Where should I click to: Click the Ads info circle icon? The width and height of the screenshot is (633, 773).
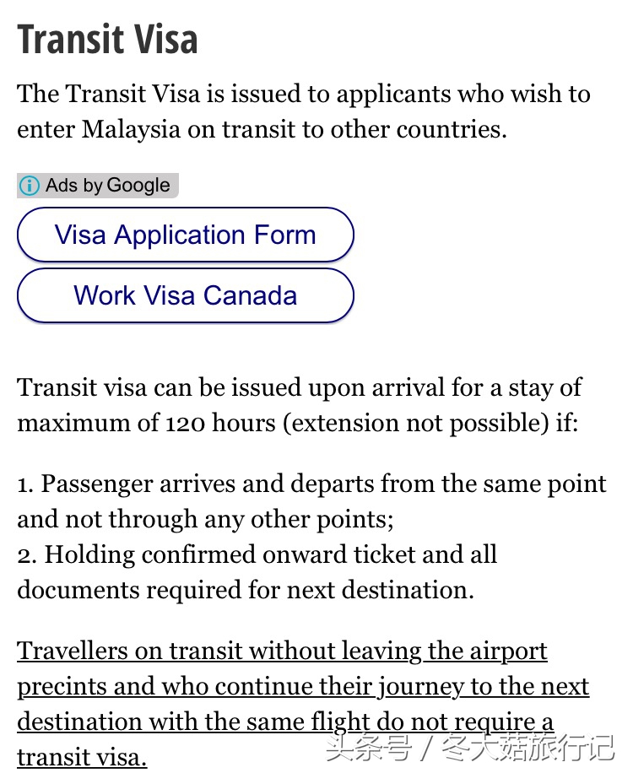tap(30, 186)
